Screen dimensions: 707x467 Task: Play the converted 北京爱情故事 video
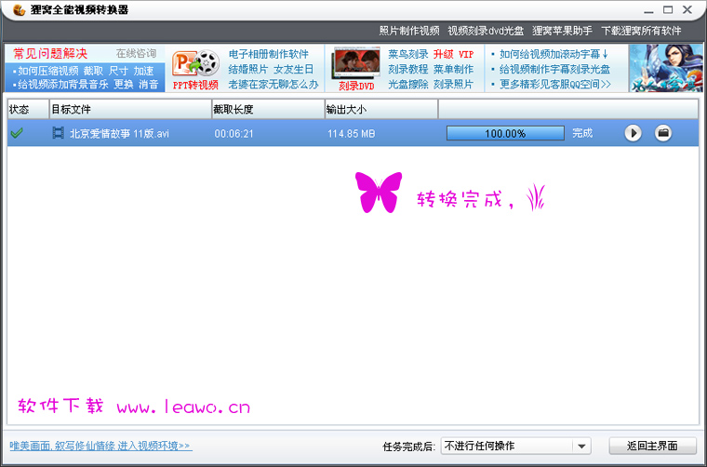pos(634,133)
